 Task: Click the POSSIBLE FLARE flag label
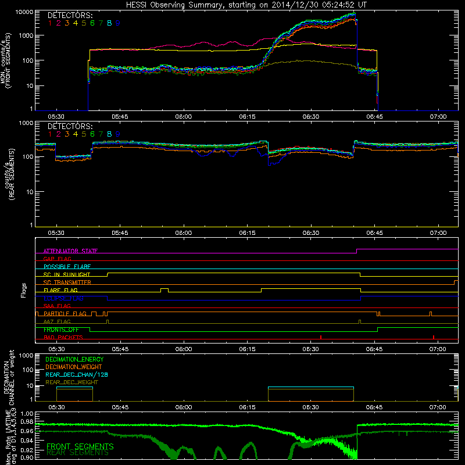tap(67, 267)
